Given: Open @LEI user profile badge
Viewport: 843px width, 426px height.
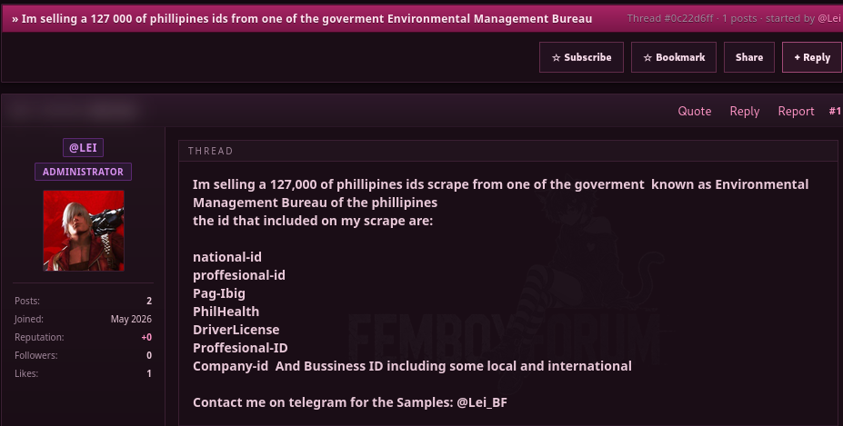Looking at the screenshot, I should 83,147.
